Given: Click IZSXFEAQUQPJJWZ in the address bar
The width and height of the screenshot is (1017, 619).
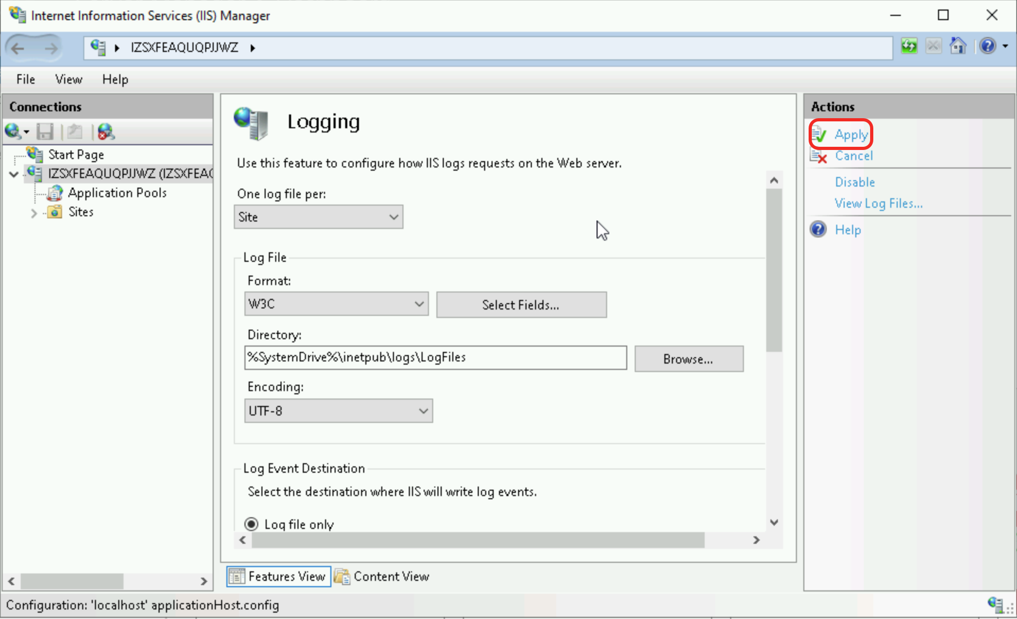Looking at the screenshot, I should coord(185,48).
